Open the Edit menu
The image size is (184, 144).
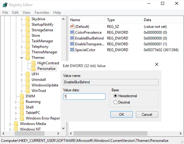15,13
